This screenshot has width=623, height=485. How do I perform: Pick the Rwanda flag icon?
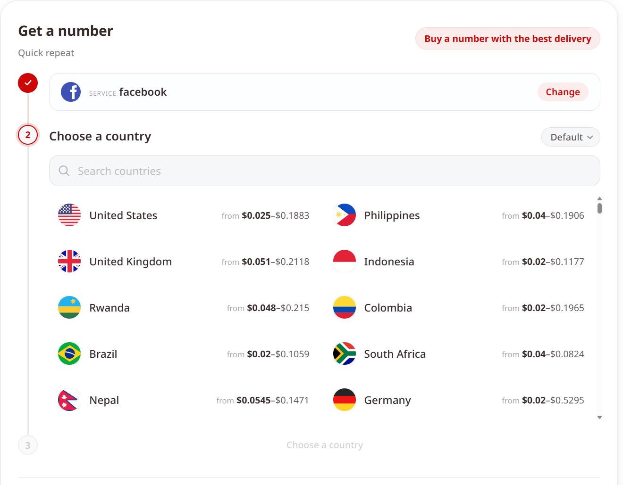click(x=69, y=307)
